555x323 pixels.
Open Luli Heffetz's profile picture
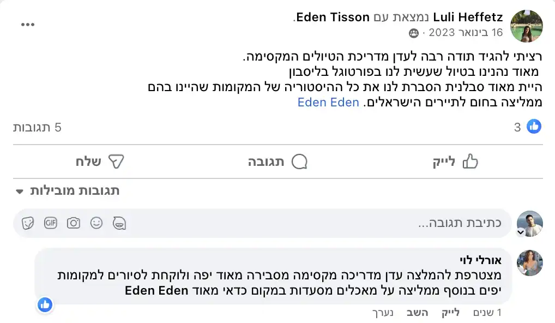pos(526,26)
